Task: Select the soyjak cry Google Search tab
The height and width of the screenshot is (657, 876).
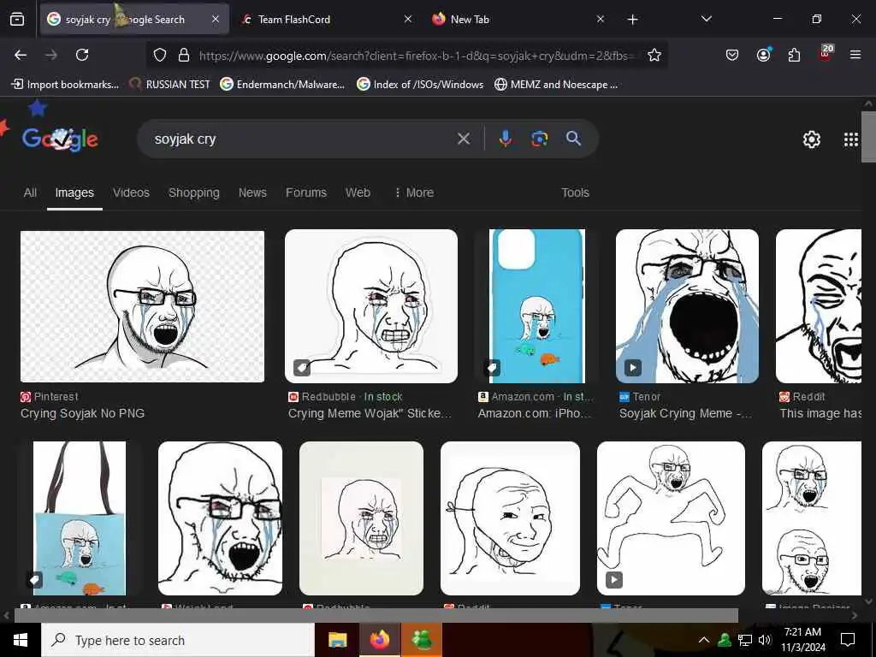Action: (133, 20)
